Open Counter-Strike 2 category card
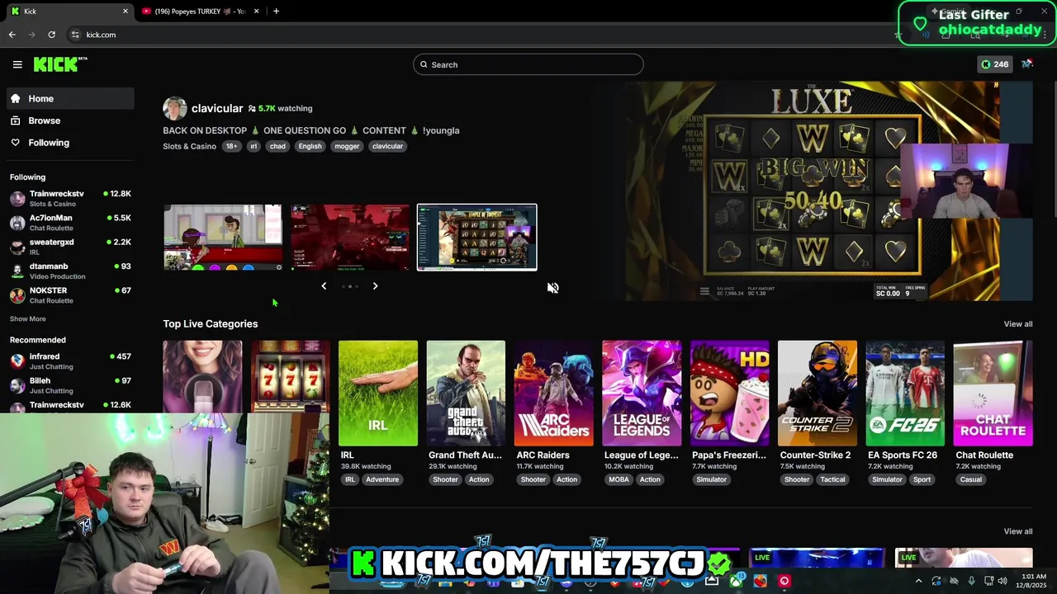 pyautogui.click(x=818, y=393)
